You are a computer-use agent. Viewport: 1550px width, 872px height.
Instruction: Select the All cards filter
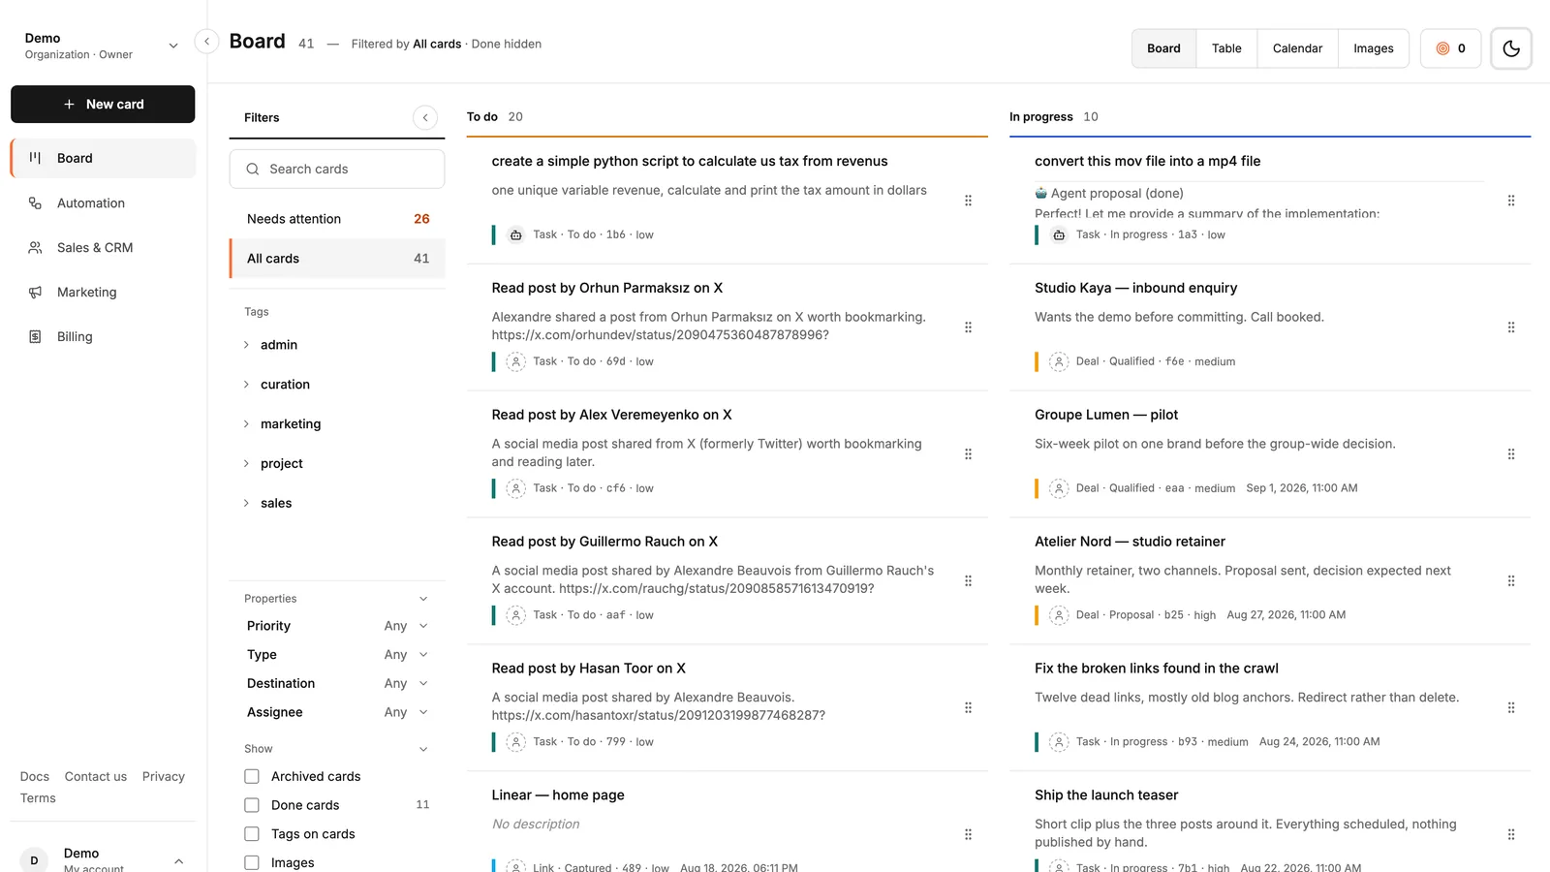pos(337,259)
